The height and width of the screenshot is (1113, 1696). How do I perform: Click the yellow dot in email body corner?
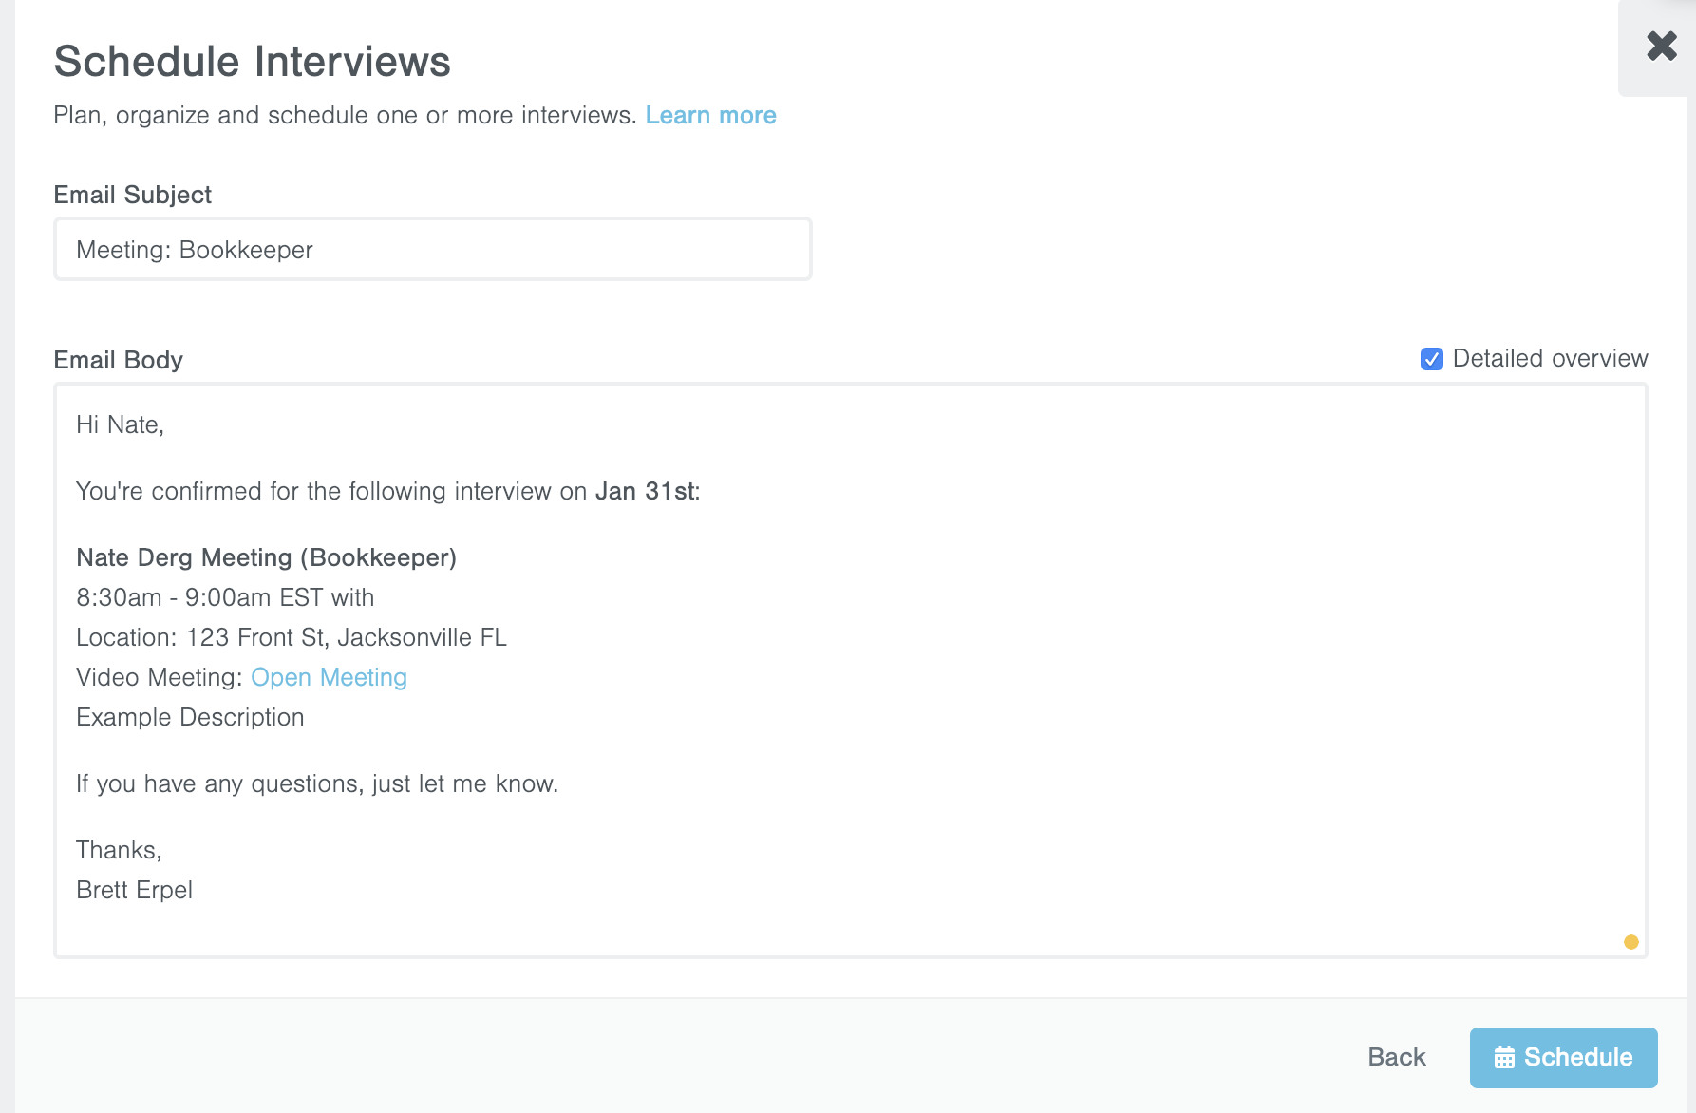point(1630,942)
